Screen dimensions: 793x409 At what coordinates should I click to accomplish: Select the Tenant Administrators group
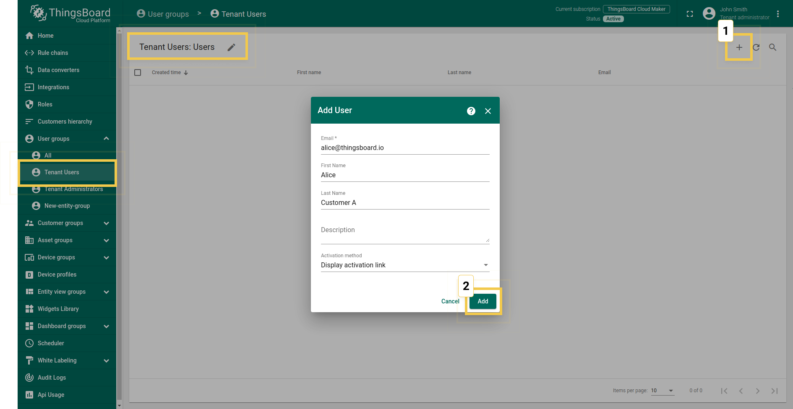[x=67, y=189]
